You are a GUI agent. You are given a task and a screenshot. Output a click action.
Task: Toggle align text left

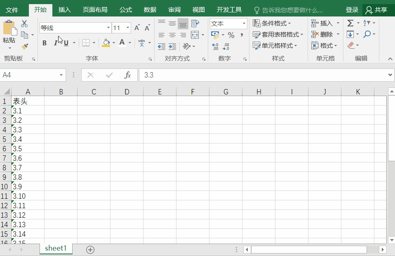(x=162, y=35)
